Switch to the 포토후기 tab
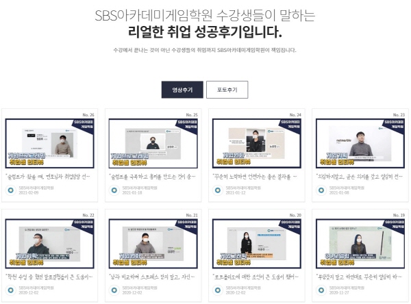 point(227,90)
